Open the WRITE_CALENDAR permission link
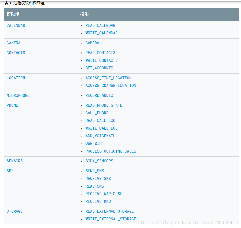 click(102, 33)
